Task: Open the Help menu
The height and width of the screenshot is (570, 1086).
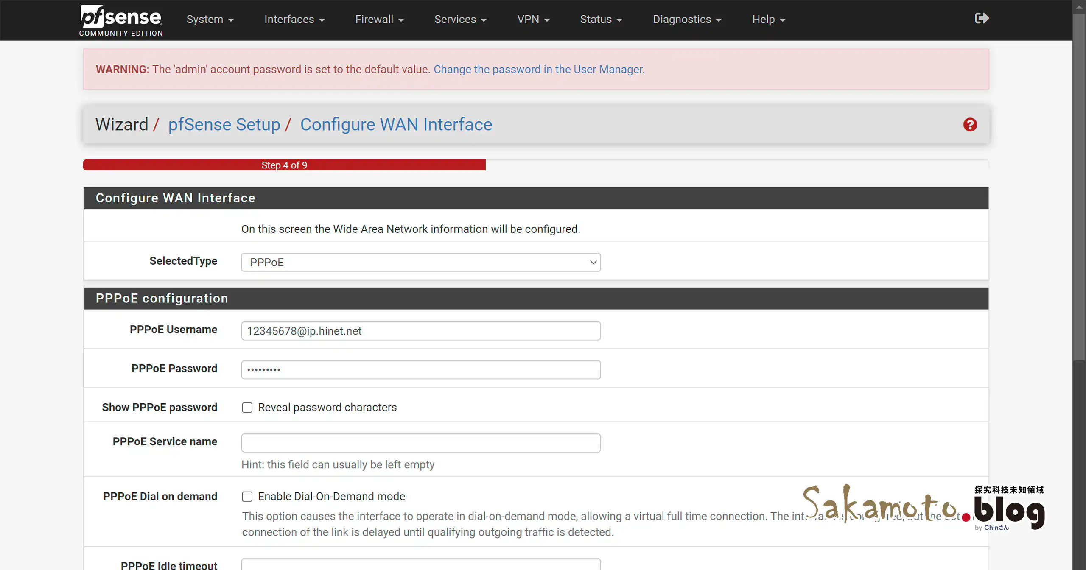Action: click(x=768, y=19)
